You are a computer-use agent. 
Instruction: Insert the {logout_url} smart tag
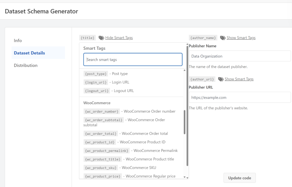pyautogui.click(x=97, y=91)
